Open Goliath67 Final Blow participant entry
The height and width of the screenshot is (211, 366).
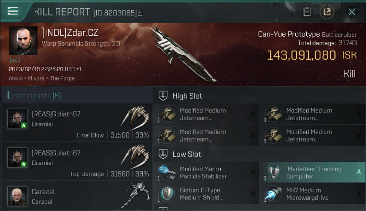click(x=77, y=122)
